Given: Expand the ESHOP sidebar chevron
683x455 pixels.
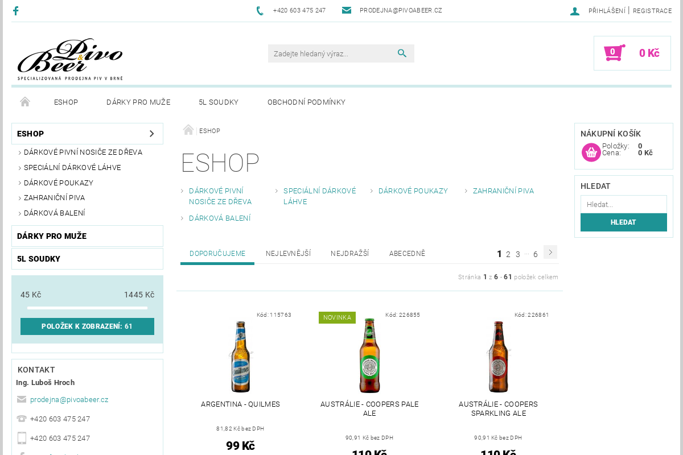Looking at the screenshot, I should point(151,134).
